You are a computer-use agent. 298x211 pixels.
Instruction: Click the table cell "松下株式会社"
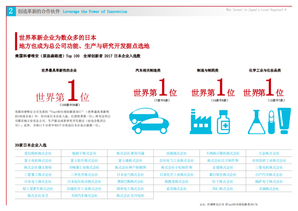coord(223,182)
